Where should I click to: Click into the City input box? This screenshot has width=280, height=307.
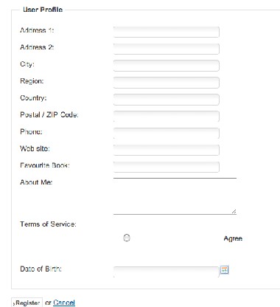coord(167,66)
